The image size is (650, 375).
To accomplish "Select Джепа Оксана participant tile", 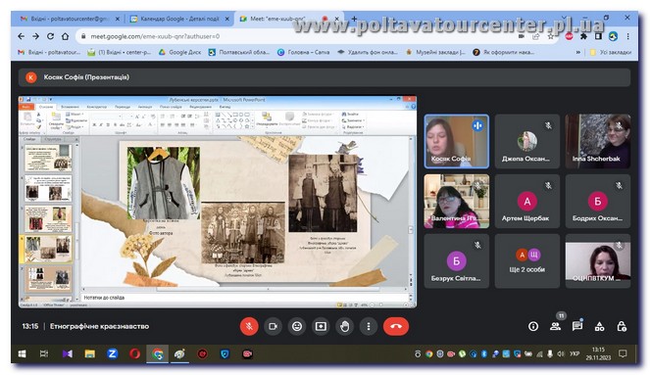I will [527, 141].
